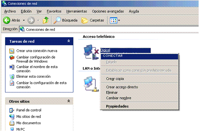The width and height of the screenshot is (214, 134).
Task: Select the LAN connection network icon
Action: pos(91,84)
